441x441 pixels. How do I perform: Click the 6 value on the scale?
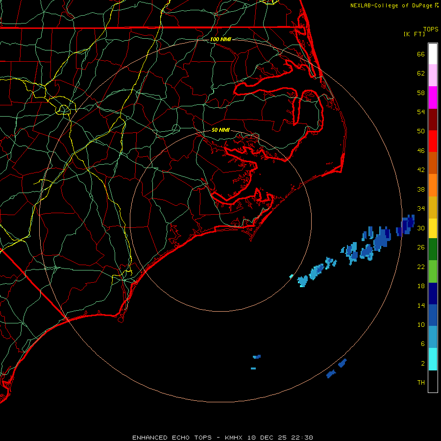423,344
